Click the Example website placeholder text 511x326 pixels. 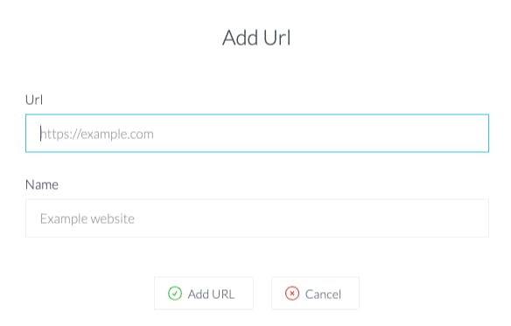[x=87, y=218]
